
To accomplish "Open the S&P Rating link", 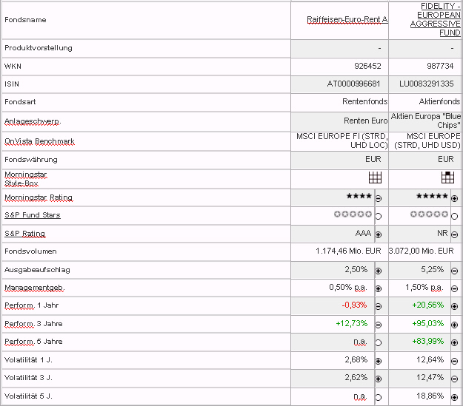I will click(24, 234).
